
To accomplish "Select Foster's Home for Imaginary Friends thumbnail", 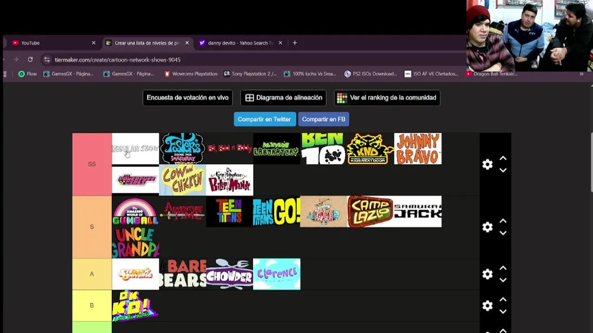I will [183, 148].
